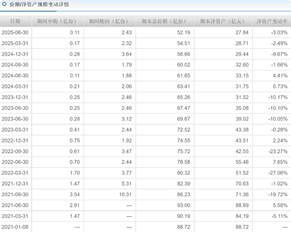Click the 期末总份额（亿份） column header
This screenshot has width=291, height=232.
[x=164, y=21]
